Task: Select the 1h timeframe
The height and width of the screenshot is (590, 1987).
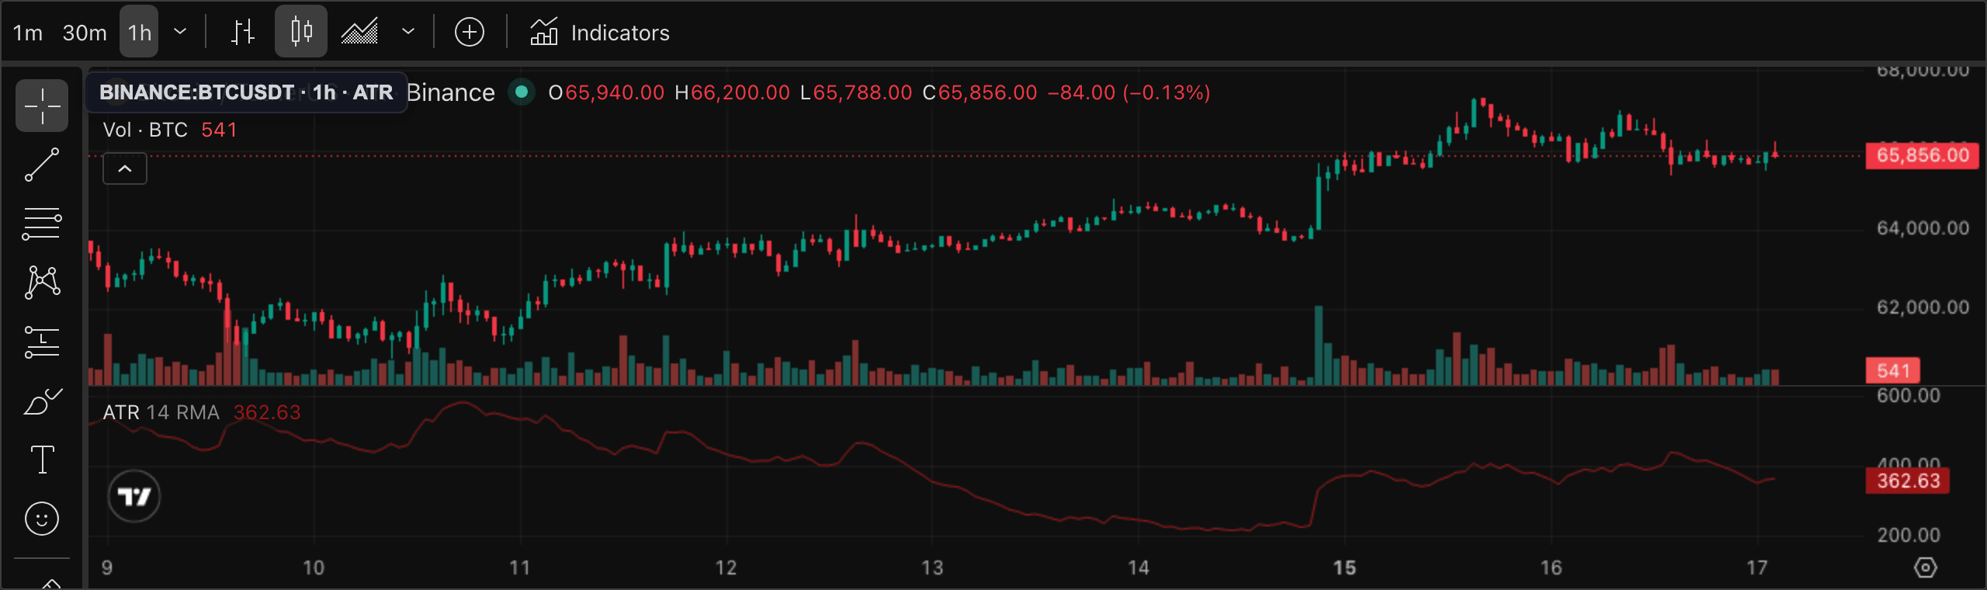Action: [139, 32]
